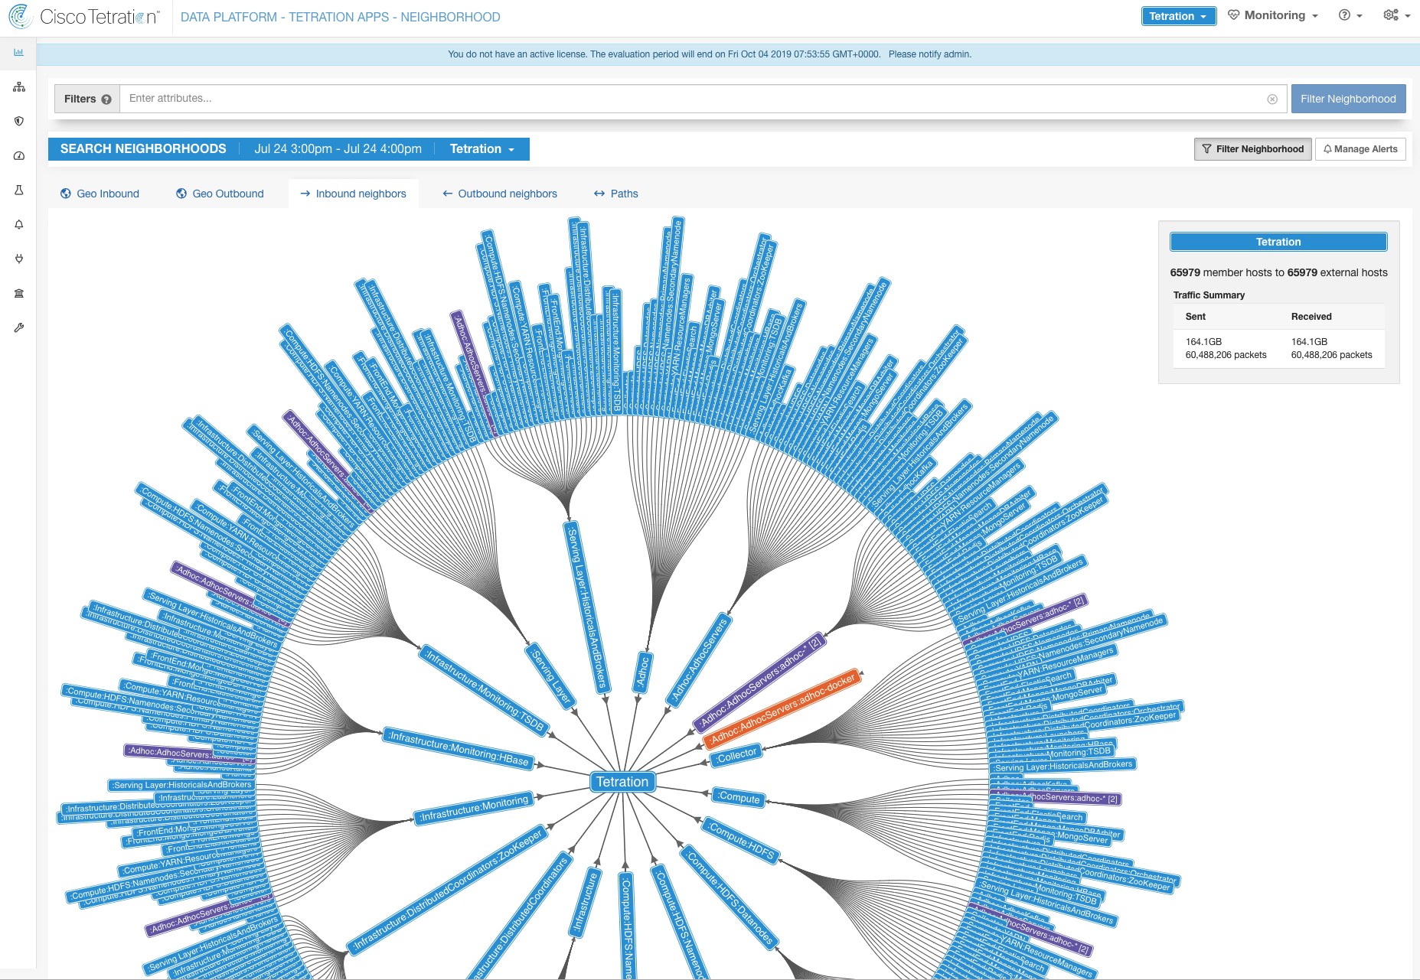Click the :Adhoc node above Tetration
Screen dimensions: 1420x980
(643, 672)
